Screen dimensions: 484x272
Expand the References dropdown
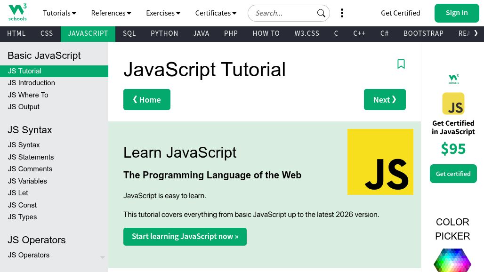tap(111, 13)
